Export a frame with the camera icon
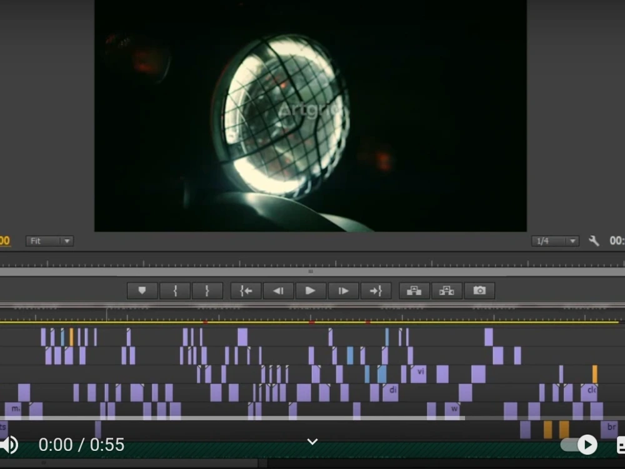Screen dimensions: 625x469 [479, 291]
